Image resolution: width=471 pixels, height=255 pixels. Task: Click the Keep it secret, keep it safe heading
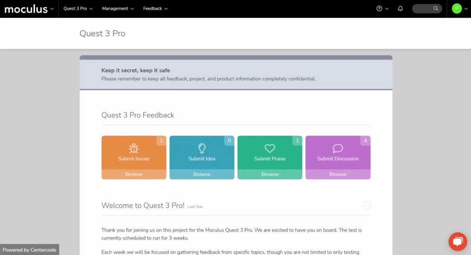pyautogui.click(x=136, y=71)
